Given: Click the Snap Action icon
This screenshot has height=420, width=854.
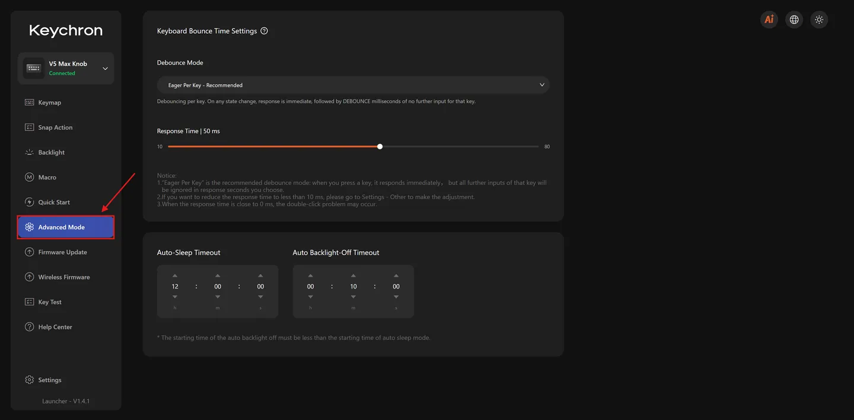Looking at the screenshot, I should [x=29, y=127].
